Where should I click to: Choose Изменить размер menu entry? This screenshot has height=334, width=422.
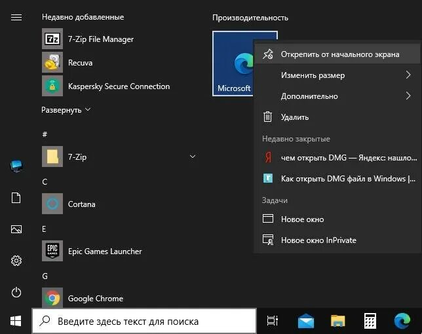(x=337, y=75)
